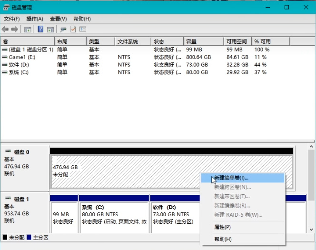Sort by the % 可用 column header
The height and width of the screenshot is (250, 316).
pos(271,41)
